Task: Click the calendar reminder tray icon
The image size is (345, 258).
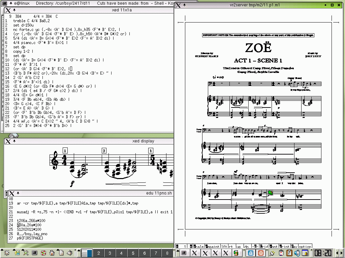Action: click(305, 253)
